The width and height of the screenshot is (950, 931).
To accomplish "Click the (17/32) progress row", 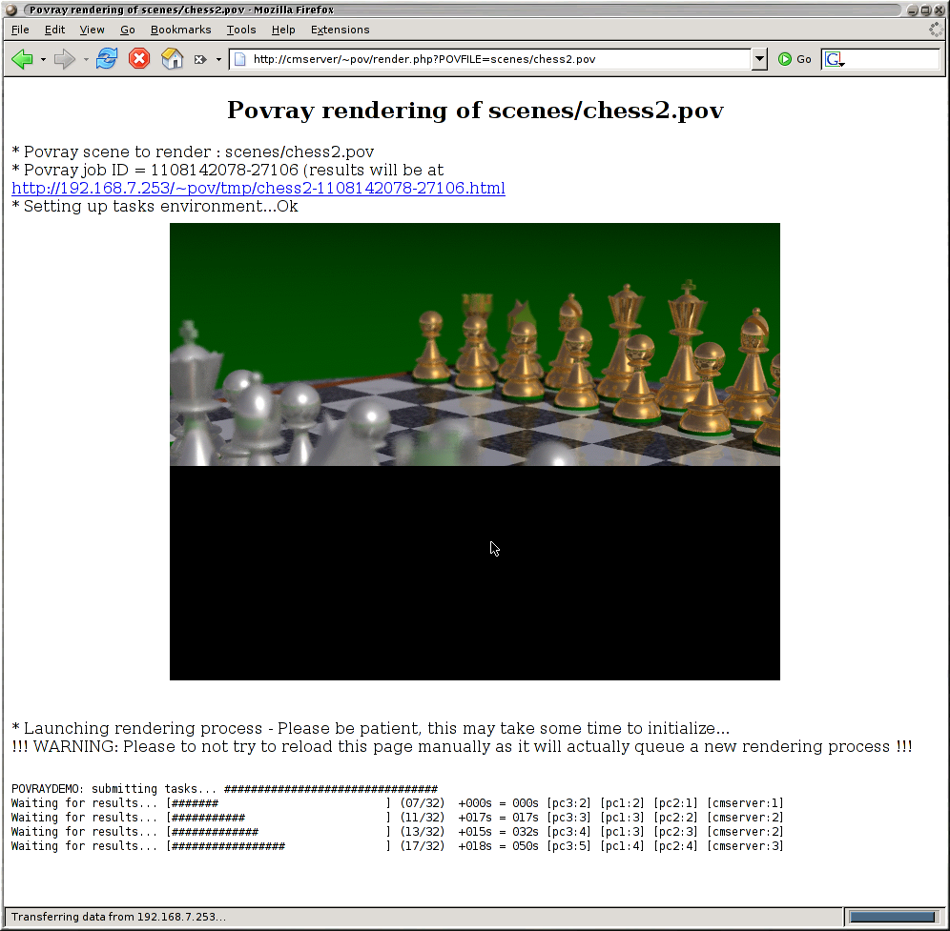I will [x=397, y=846].
